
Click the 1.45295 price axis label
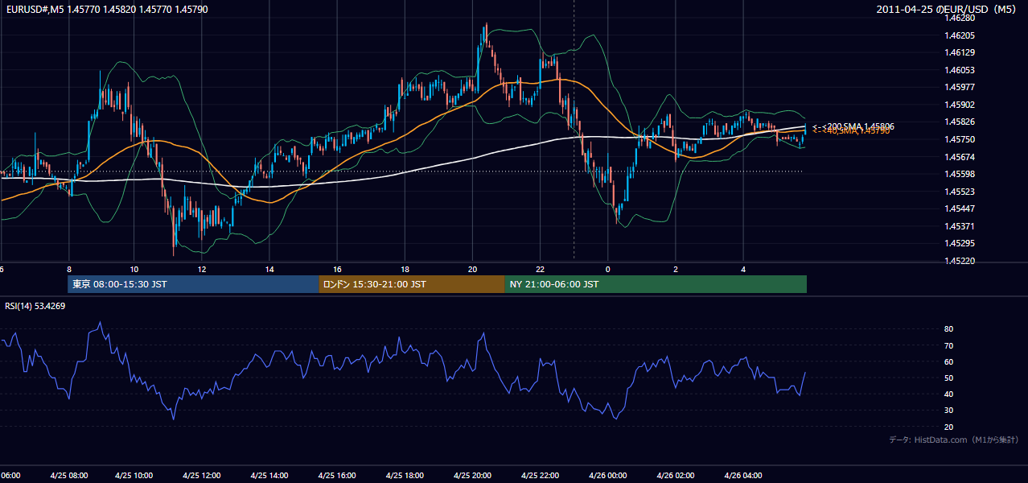click(x=960, y=243)
